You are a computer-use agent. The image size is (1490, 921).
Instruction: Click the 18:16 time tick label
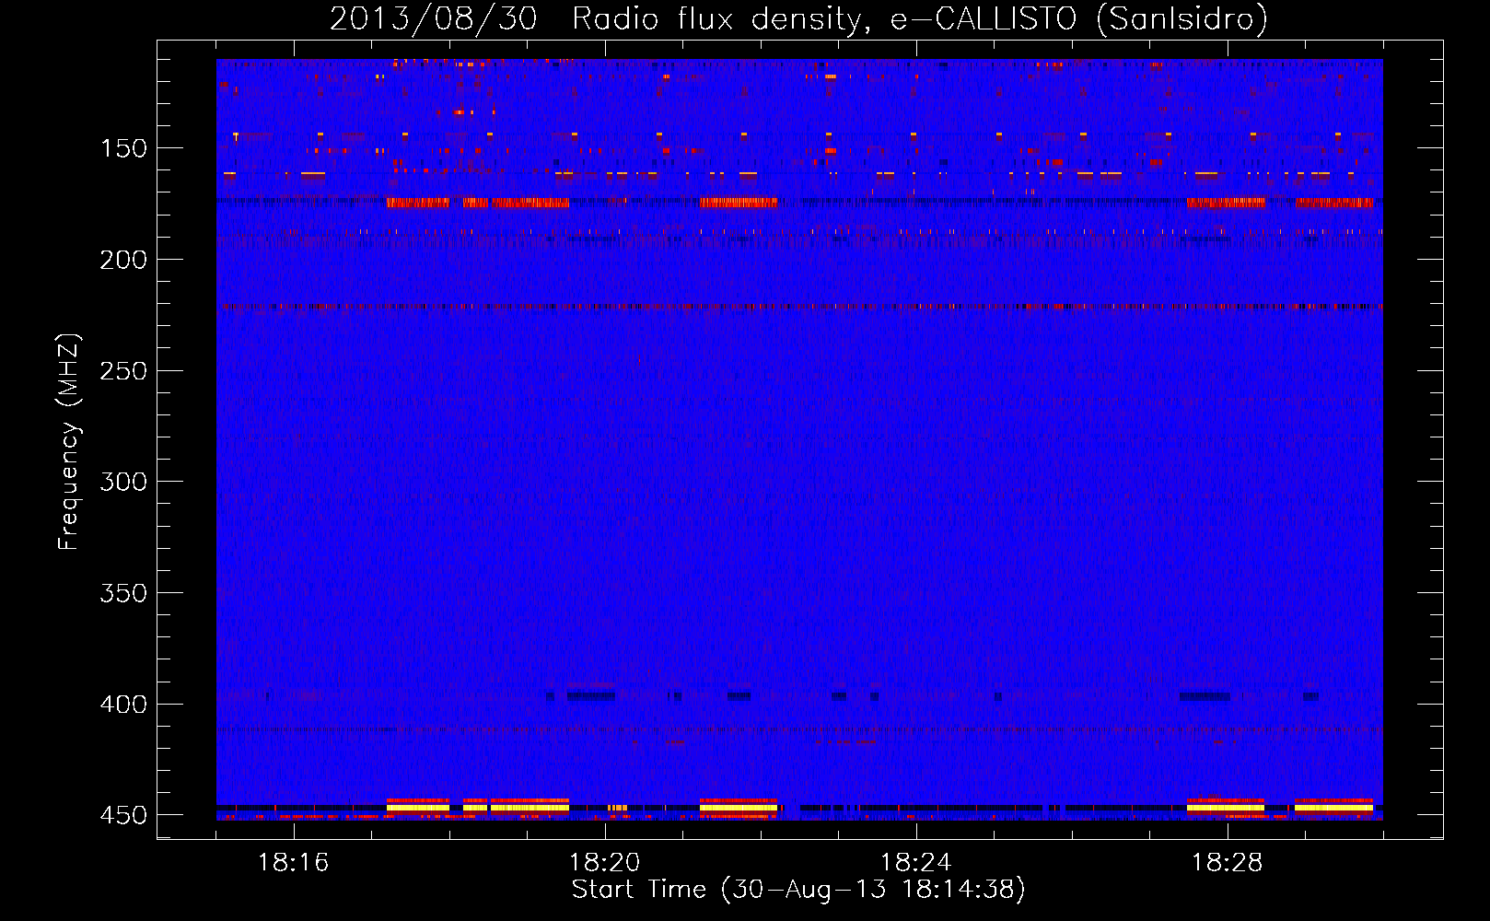click(x=294, y=863)
